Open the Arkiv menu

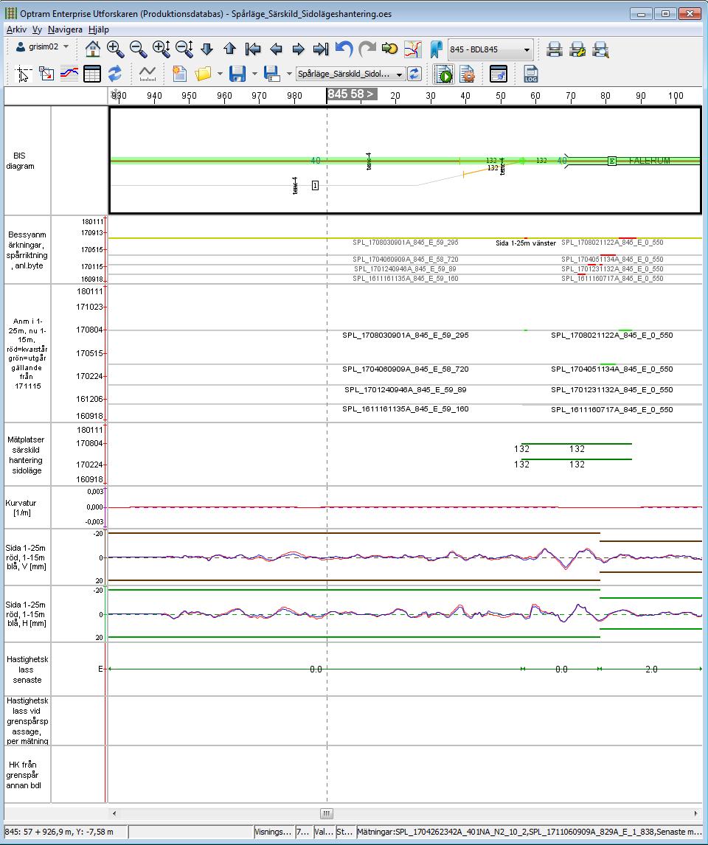point(16,29)
